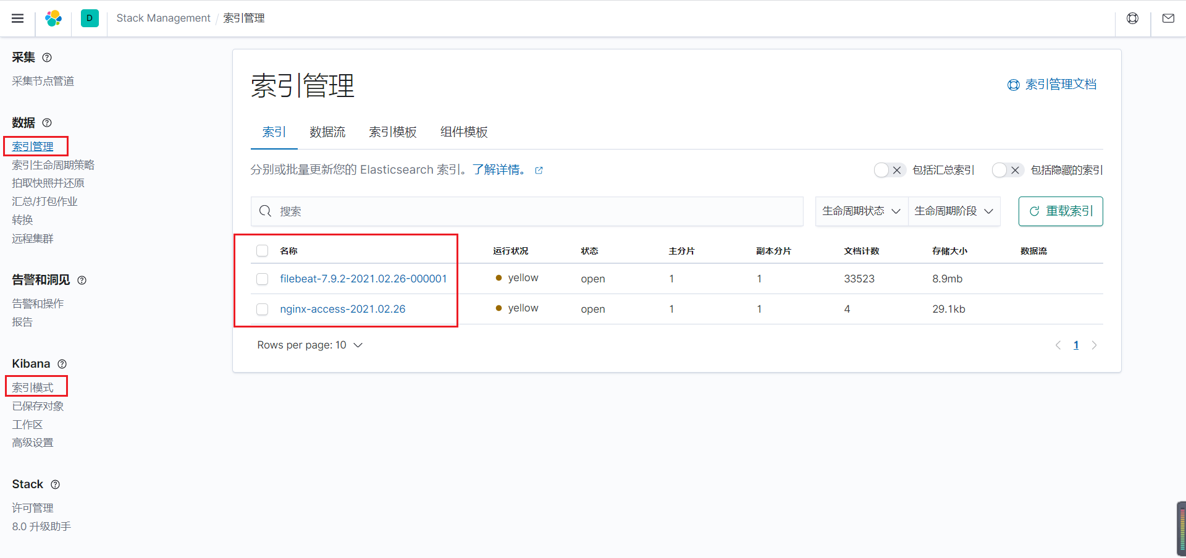This screenshot has width=1186, height=558.
Task: Open 8.0 升级助手 in sidebar
Action: click(41, 527)
